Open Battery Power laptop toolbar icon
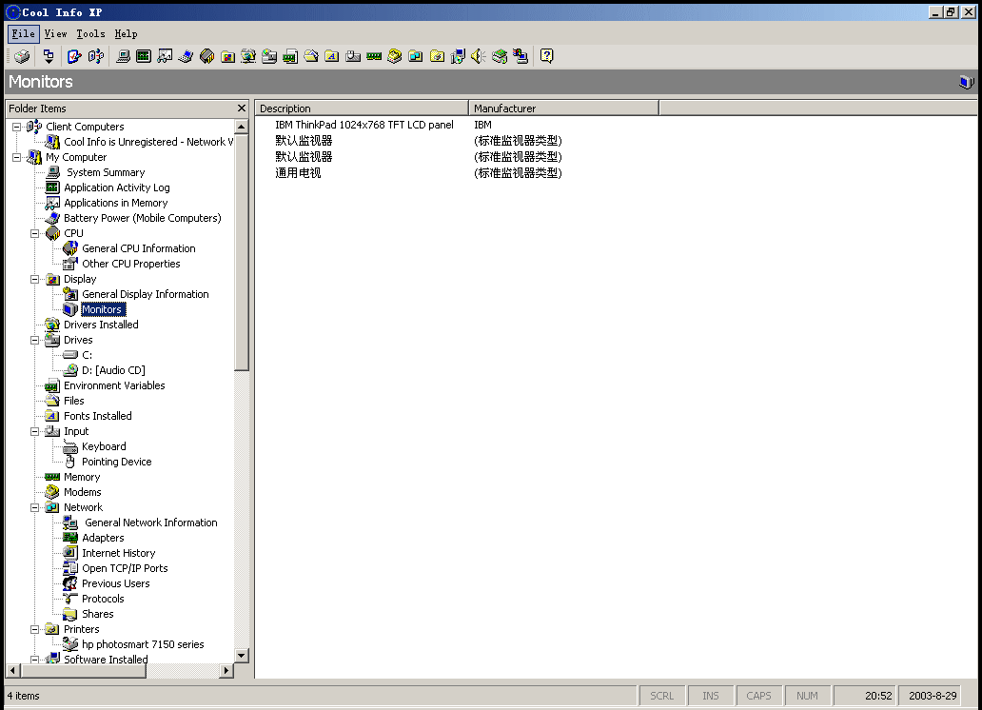The height and width of the screenshot is (710, 982). [186, 56]
